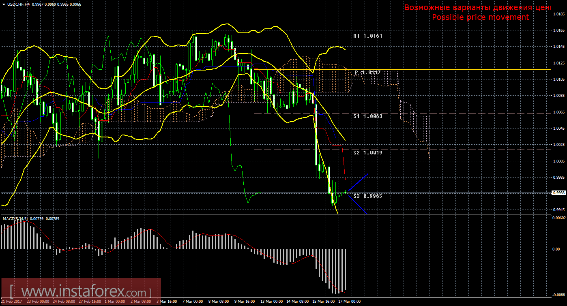Click the 0.00602 MACD scale value
Screen dimensions: 567x306
558,218
